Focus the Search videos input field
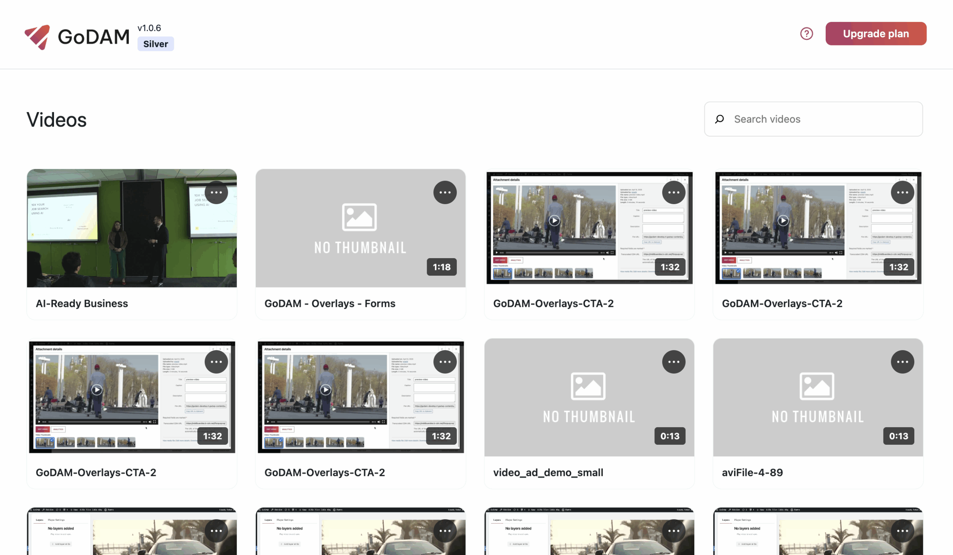 (813, 119)
